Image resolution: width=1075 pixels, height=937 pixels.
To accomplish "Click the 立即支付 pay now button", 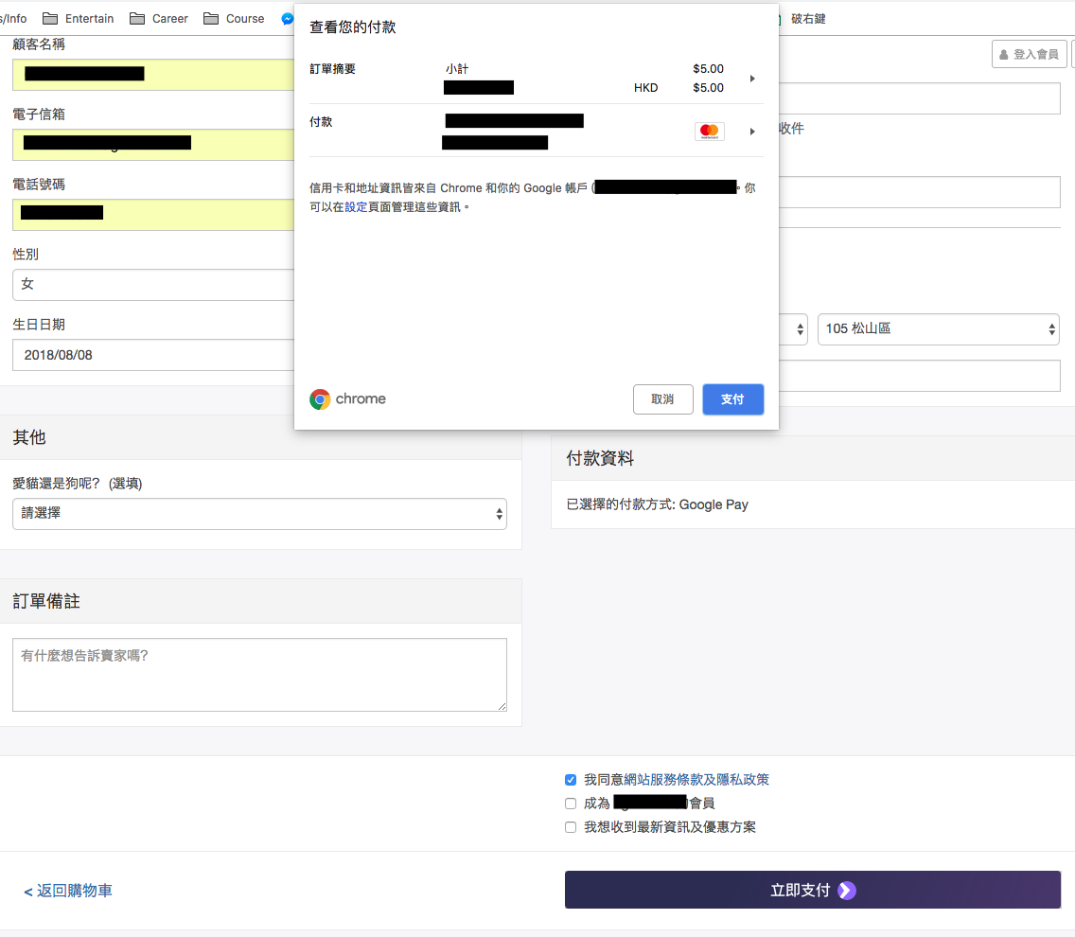I will (x=813, y=890).
